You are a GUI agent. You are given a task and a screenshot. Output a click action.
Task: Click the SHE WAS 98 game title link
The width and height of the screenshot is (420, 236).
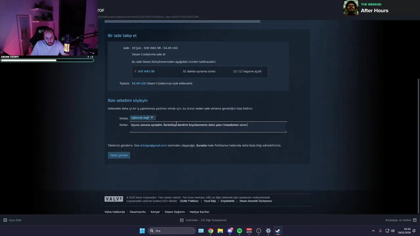click(x=146, y=71)
